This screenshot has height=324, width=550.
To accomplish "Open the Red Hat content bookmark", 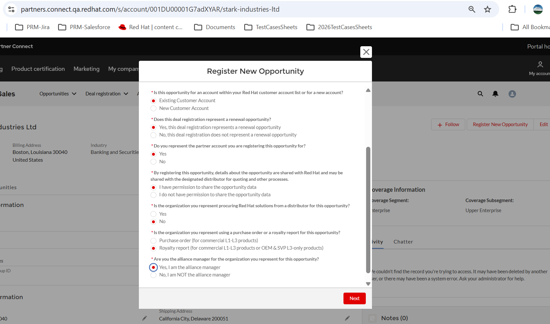I will (151, 27).
